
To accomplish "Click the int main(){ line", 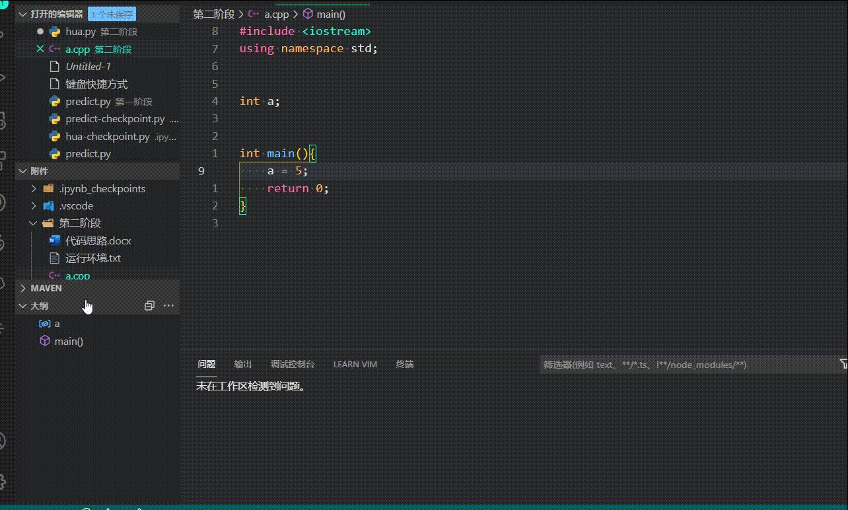I will click(x=278, y=153).
